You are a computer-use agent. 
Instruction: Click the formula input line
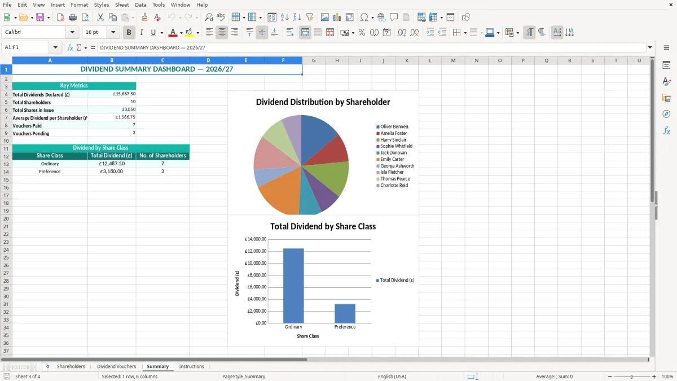[371, 48]
